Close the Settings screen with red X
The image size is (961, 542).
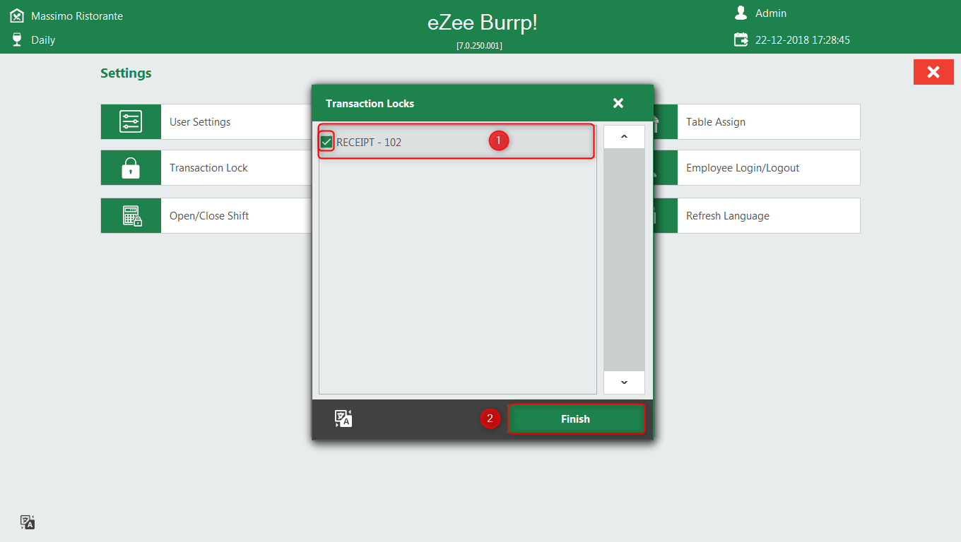(933, 72)
